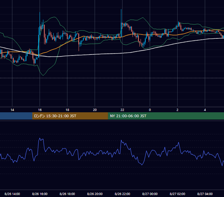
Task: Click the 8/26 20:00 timestamp label
Action: click(95, 194)
